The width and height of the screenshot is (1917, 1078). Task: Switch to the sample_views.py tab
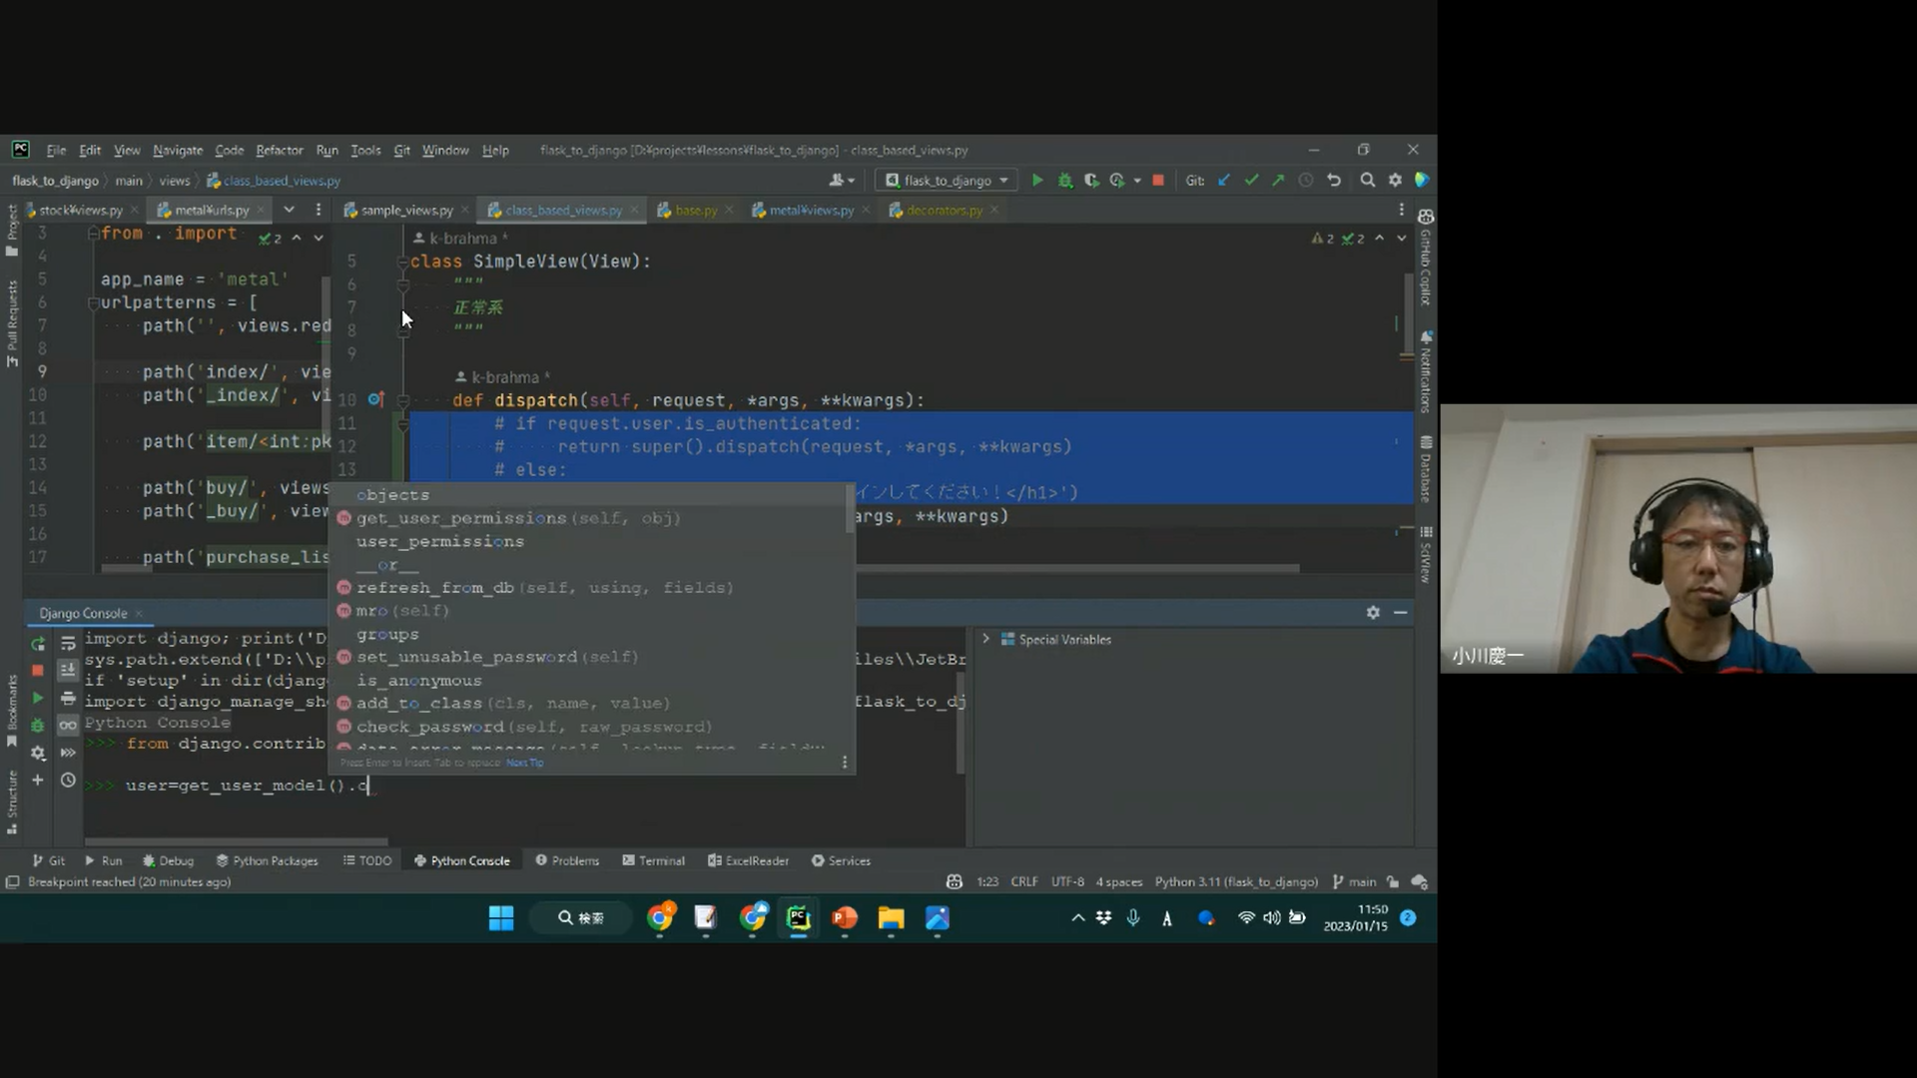(405, 210)
